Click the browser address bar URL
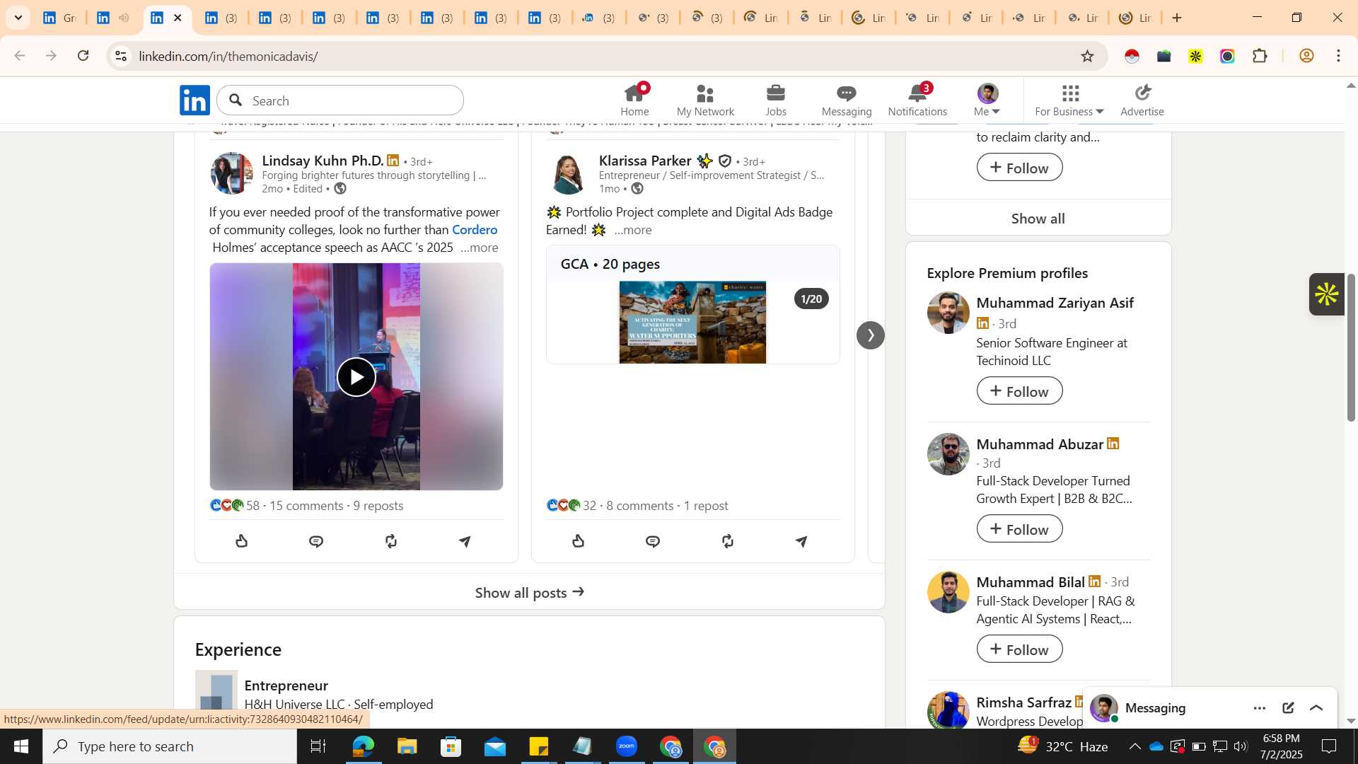 pyautogui.click(x=228, y=56)
